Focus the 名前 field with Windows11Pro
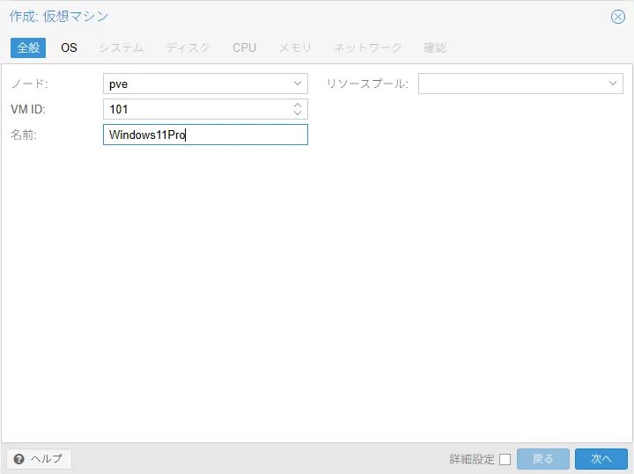The image size is (634, 474). pos(205,135)
